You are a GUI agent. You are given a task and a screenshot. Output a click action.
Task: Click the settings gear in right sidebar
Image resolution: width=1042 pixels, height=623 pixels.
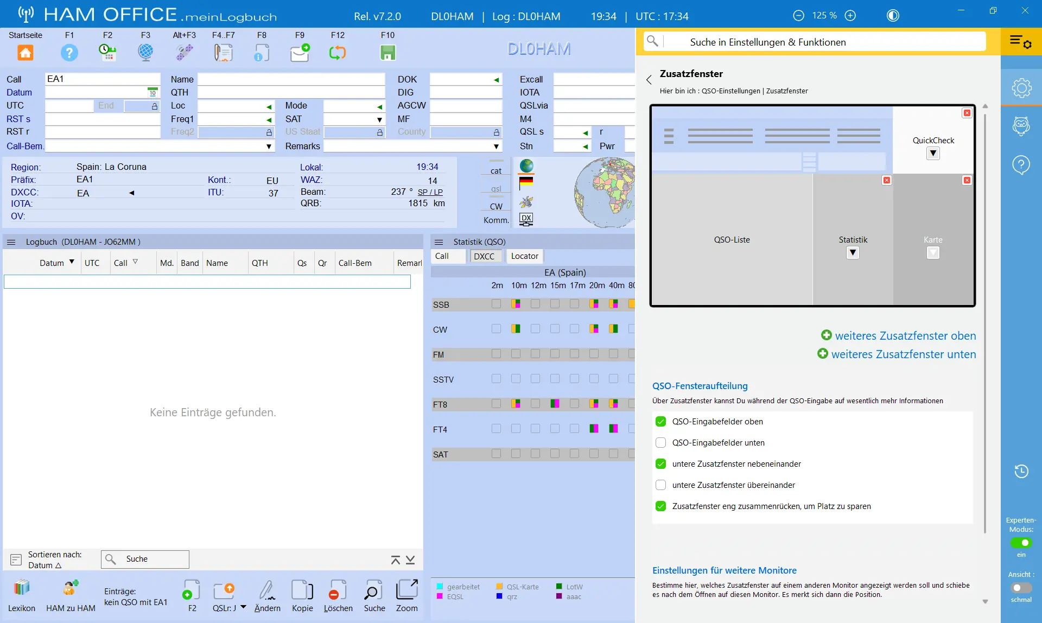(x=1021, y=88)
